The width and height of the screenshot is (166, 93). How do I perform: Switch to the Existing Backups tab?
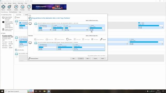(x=13, y=12)
